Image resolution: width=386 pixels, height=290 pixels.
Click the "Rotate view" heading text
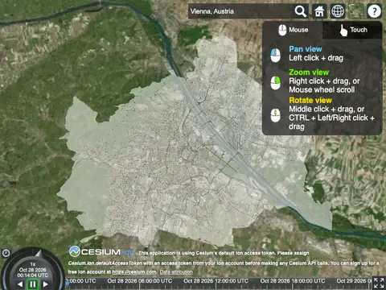(x=310, y=101)
